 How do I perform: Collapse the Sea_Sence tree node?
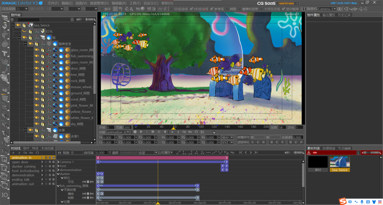[13, 25]
